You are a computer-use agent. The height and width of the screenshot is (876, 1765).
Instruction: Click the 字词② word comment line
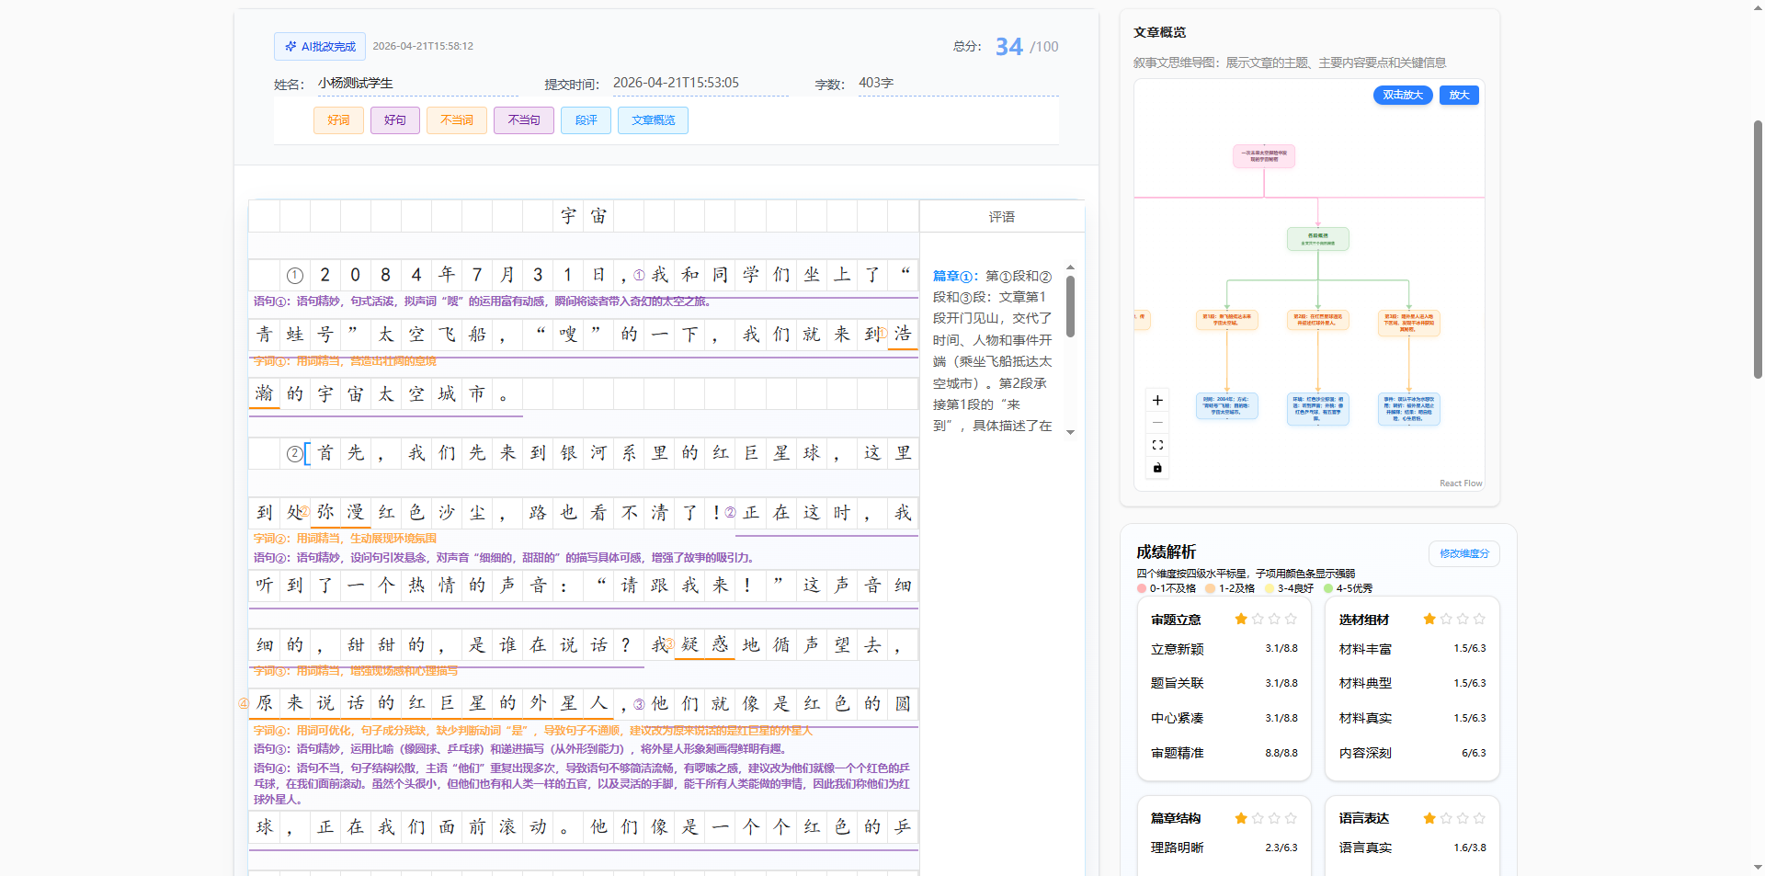(x=345, y=539)
